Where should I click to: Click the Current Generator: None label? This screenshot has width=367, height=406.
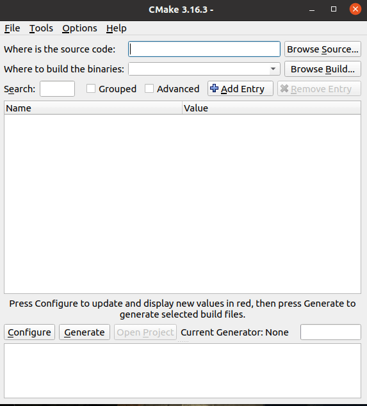point(234,332)
